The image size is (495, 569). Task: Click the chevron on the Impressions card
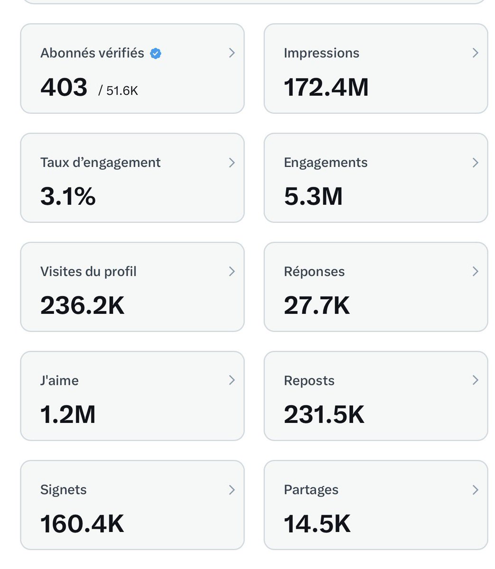coord(475,53)
